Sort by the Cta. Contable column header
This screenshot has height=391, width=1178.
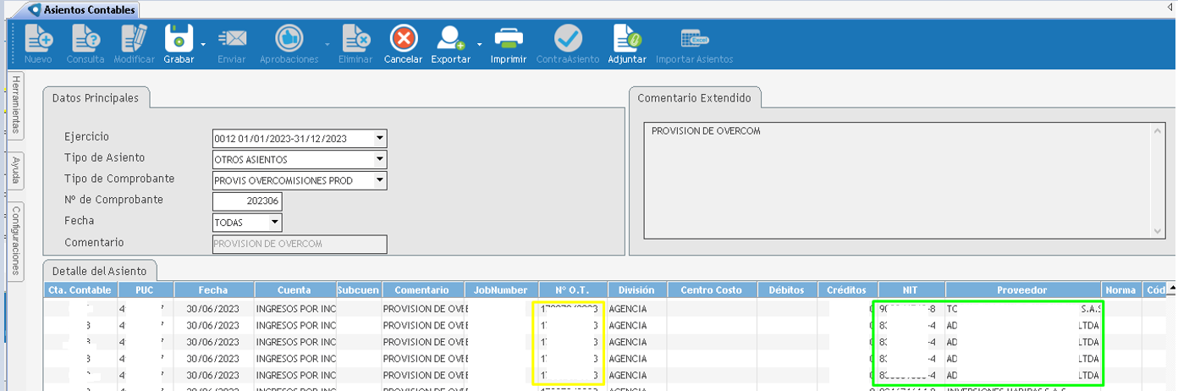pyautogui.click(x=81, y=290)
